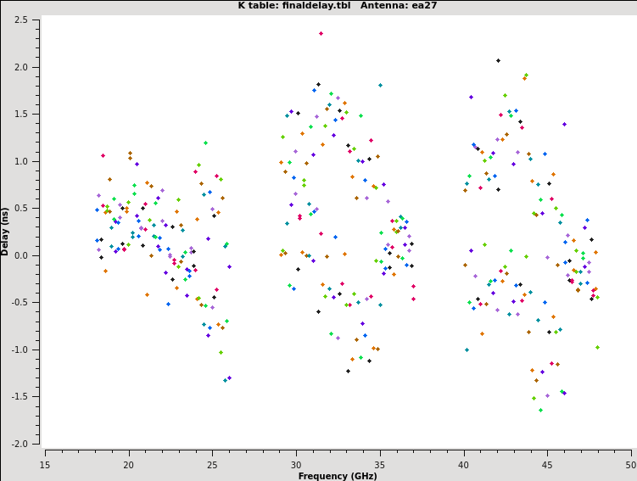Click the '15' tick label on the x-axis

pyautogui.click(x=45, y=464)
